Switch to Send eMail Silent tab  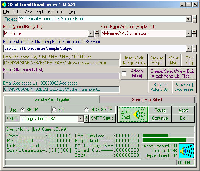coord(147,100)
